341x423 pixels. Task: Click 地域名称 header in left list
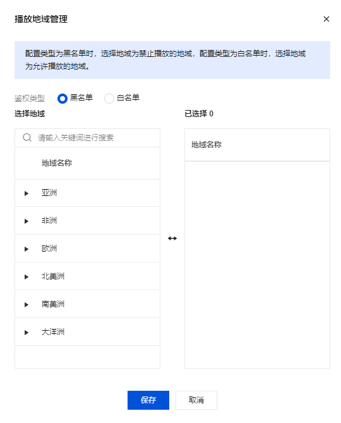(57, 163)
